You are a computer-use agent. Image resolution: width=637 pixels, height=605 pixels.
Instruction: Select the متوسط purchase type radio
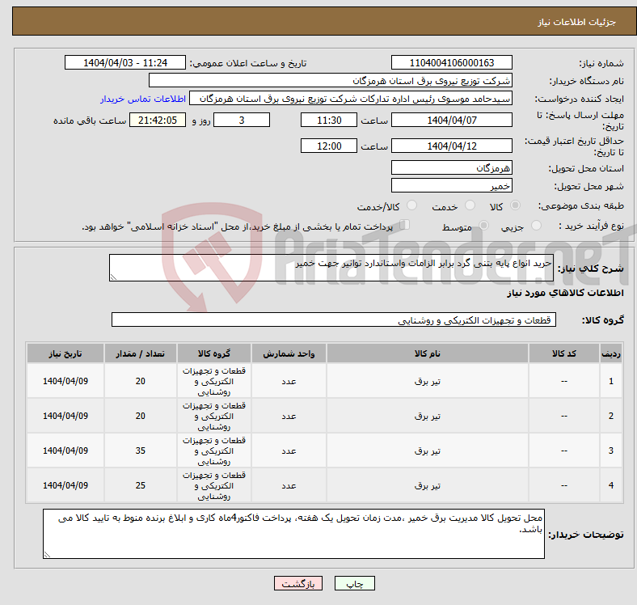pos(483,225)
